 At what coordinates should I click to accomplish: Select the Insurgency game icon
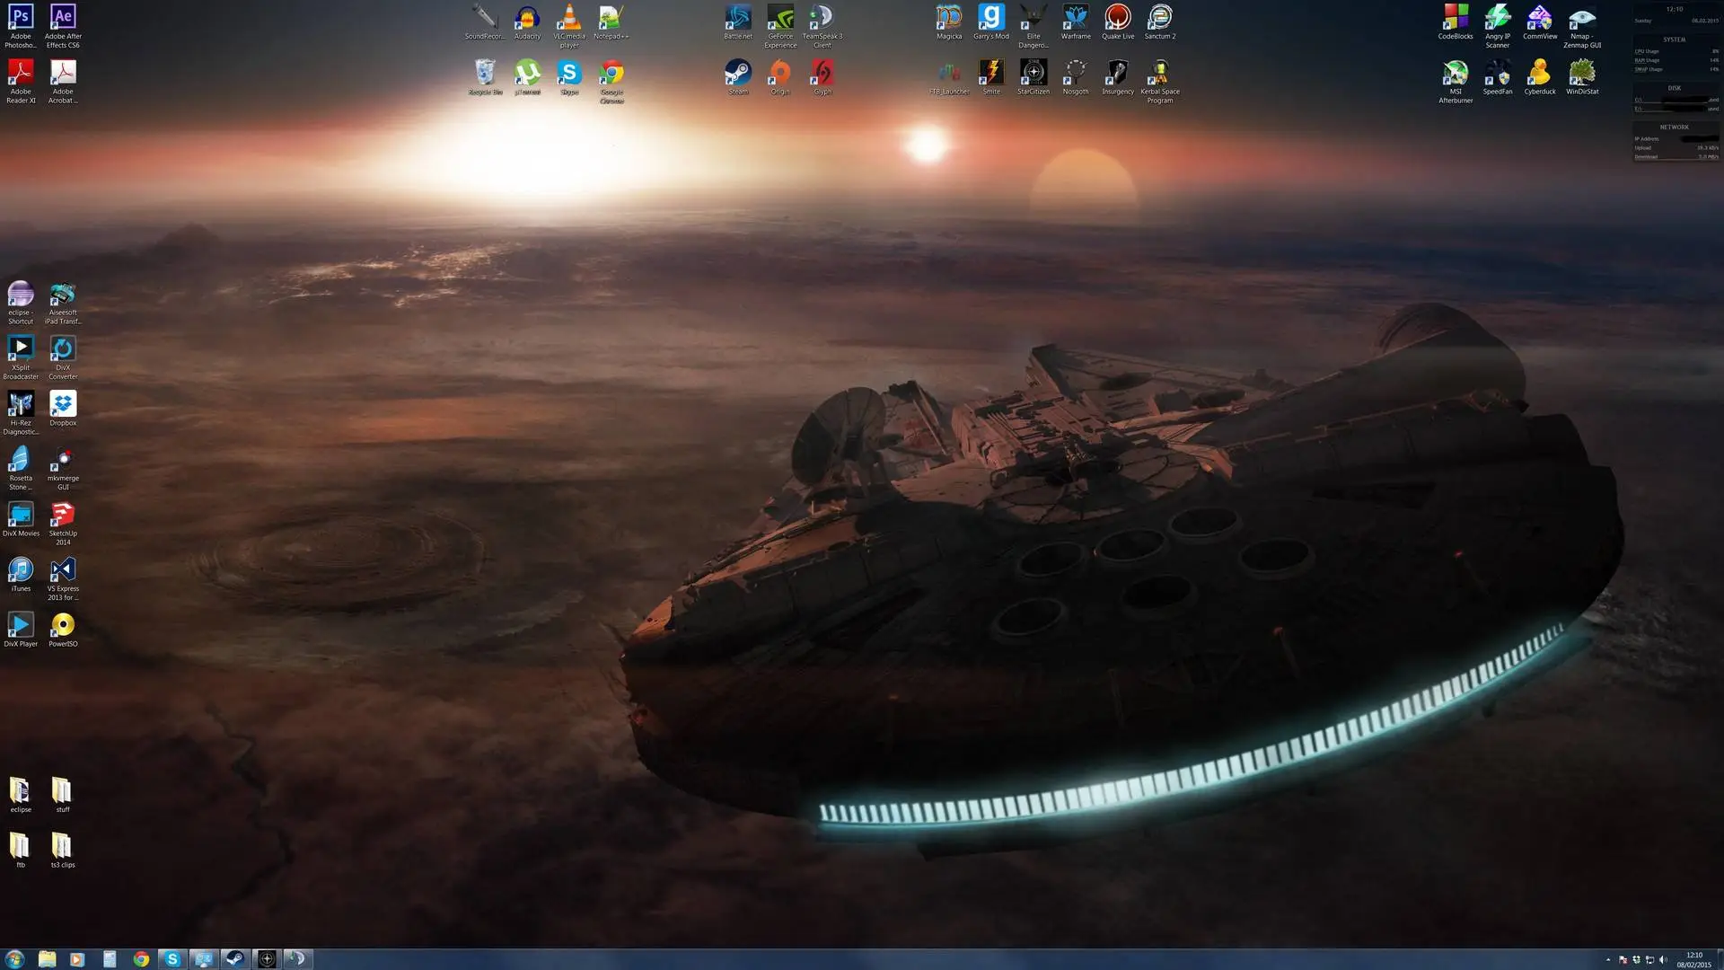1118,77
